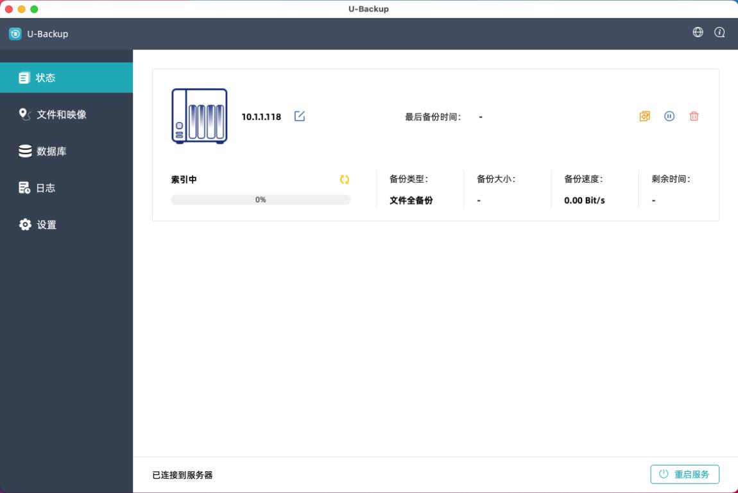Select the server address 10.1.1.118
Screen dimensions: 738x493
click(261, 116)
